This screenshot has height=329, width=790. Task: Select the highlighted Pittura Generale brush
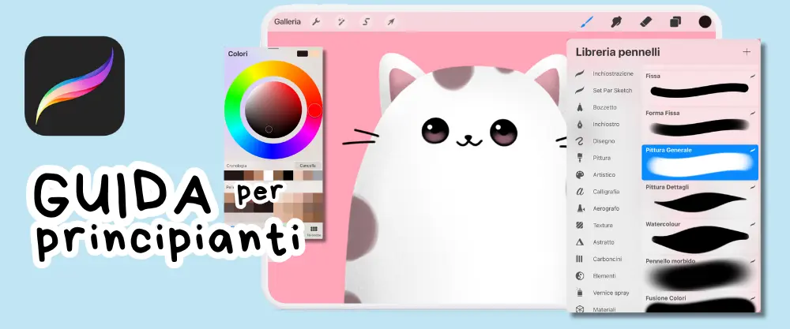coord(700,162)
